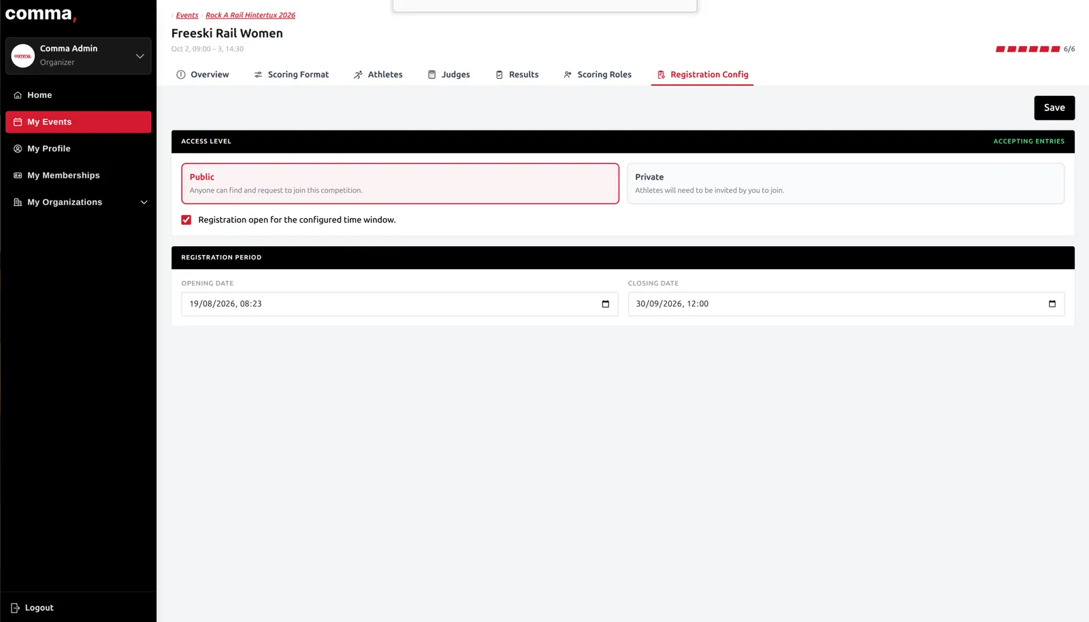Click the My Organizations building icon

coord(18,203)
